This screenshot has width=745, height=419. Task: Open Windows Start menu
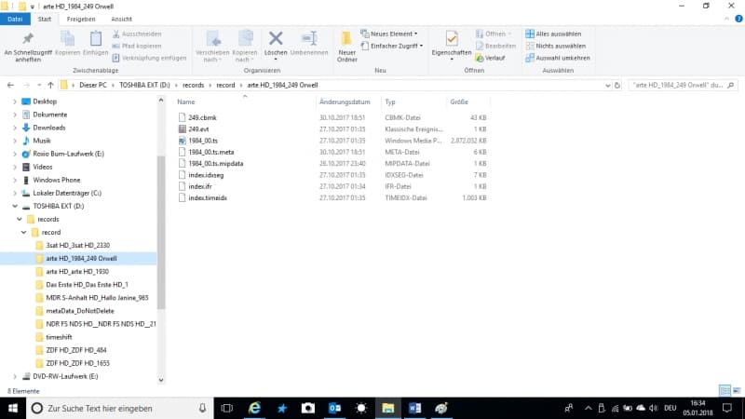coord(13,408)
